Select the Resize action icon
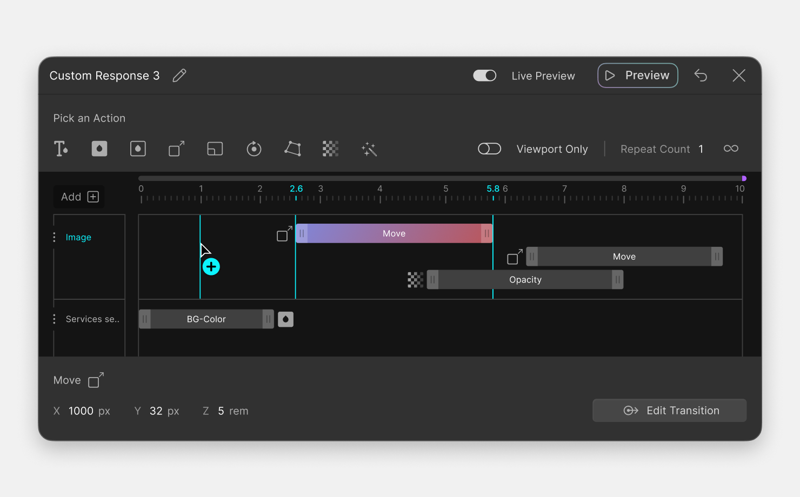Viewport: 800px width, 497px height. 215,149
